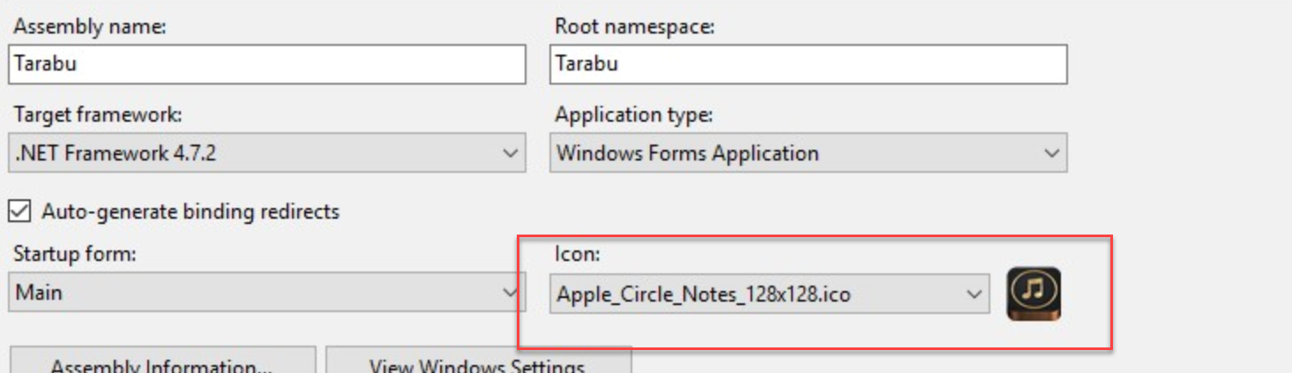Open the Icon combo box arrow

974,295
